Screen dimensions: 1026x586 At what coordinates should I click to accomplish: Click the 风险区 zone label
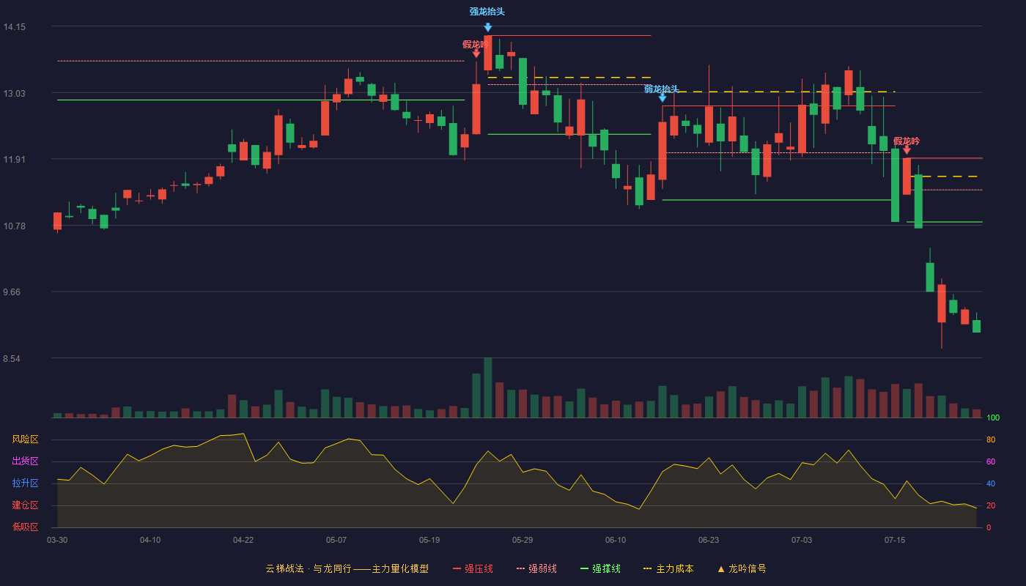click(x=25, y=439)
